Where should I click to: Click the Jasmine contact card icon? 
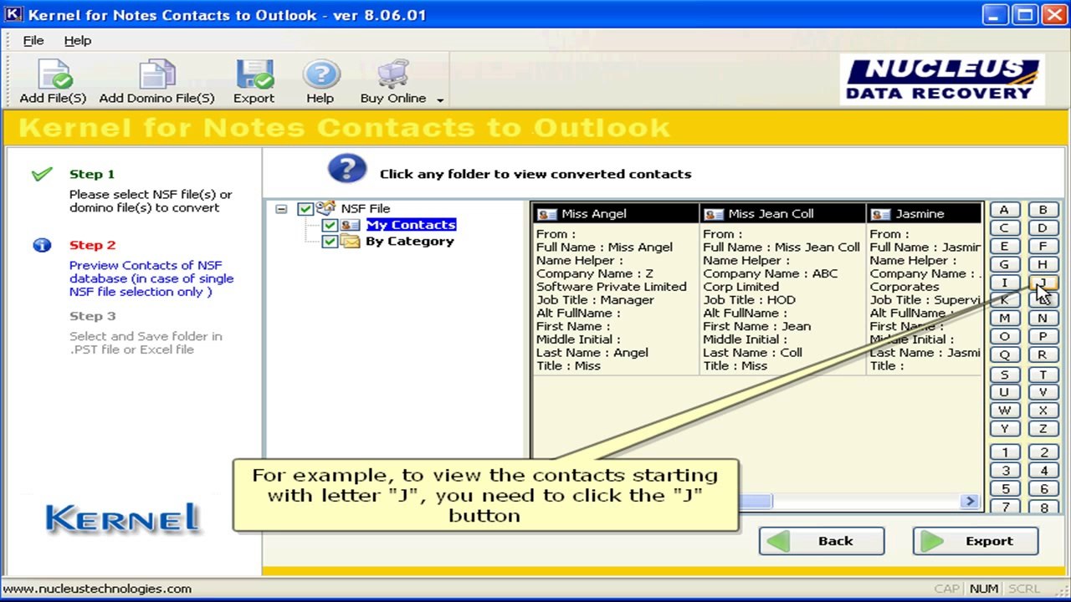click(x=880, y=214)
